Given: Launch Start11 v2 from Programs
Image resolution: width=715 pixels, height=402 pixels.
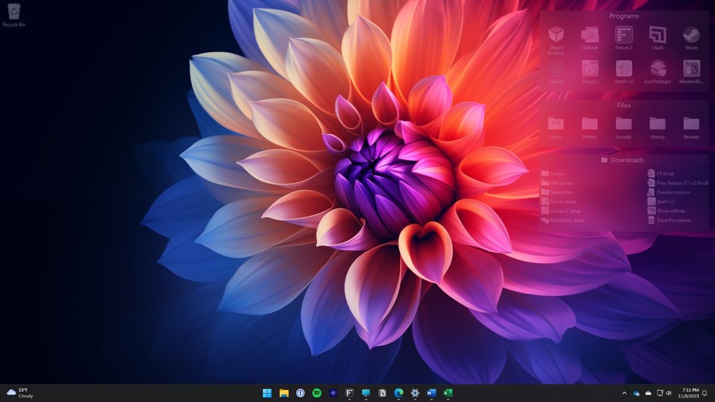Looking at the screenshot, I should (623, 71).
